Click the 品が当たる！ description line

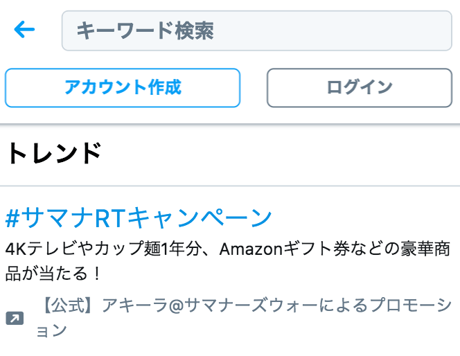pos(53,273)
